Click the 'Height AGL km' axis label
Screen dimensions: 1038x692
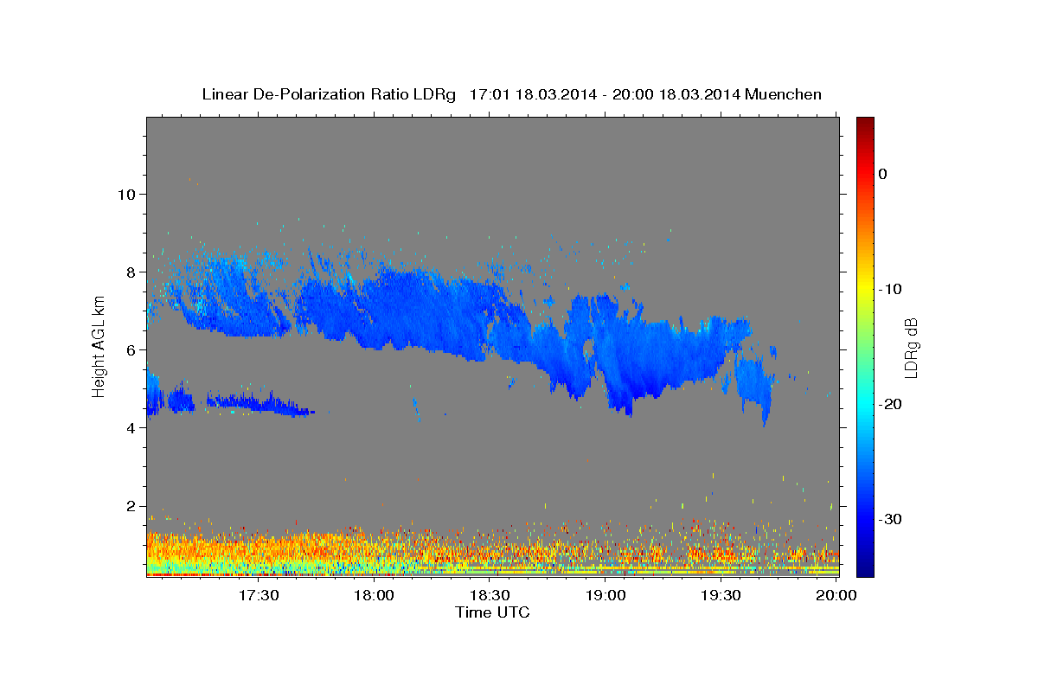click(99, 346)
